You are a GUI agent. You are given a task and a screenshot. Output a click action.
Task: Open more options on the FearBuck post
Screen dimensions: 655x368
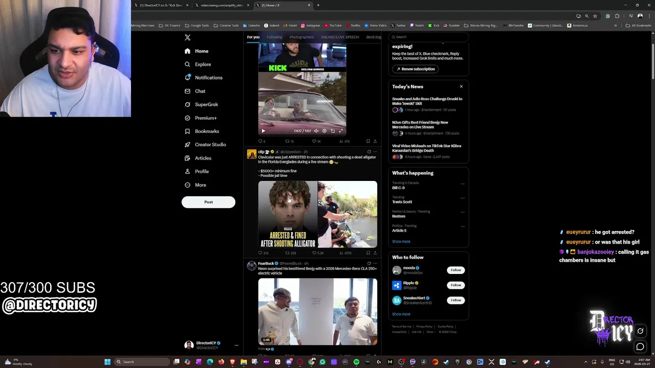click(375, 264)
